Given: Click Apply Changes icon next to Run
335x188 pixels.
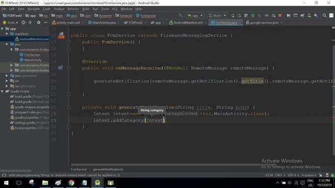Looking at the screenshot, I should point(239,15).
